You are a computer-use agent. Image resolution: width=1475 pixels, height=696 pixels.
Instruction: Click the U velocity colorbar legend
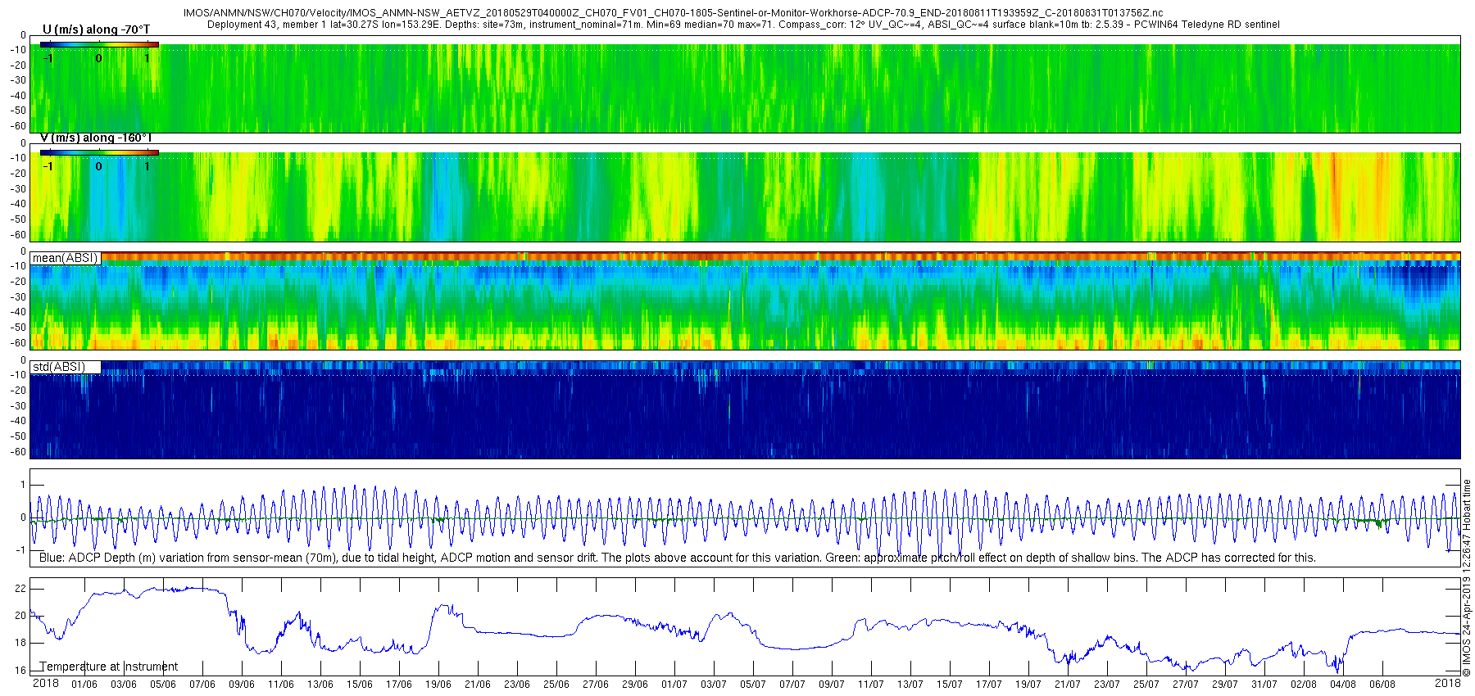tap(99, 44)
